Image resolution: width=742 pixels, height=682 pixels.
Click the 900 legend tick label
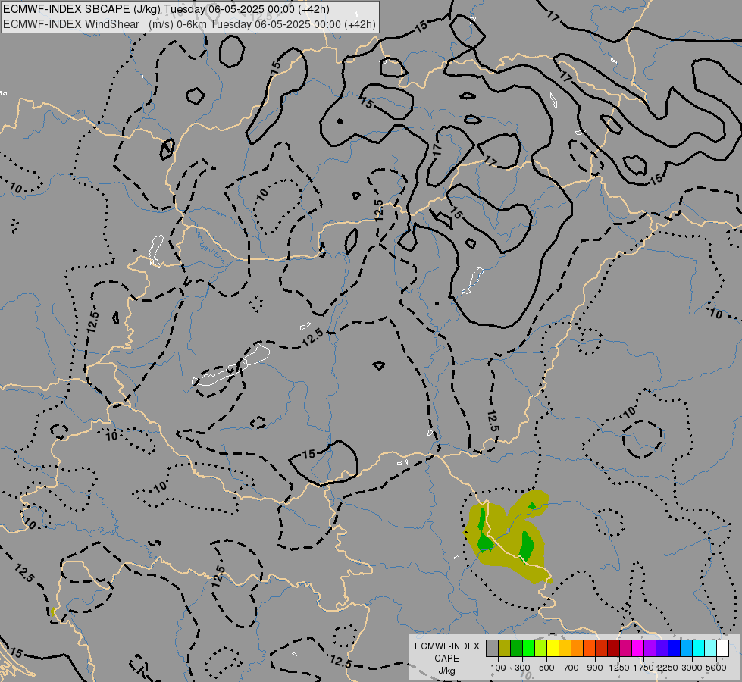595,668
